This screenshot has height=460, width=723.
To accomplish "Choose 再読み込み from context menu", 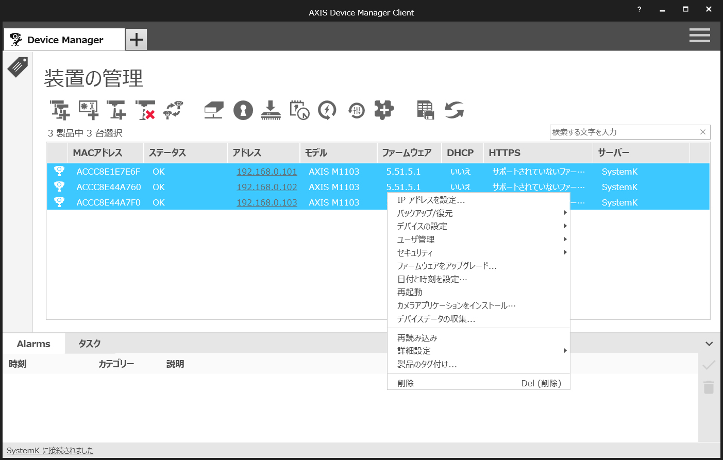I will point(479,338).
